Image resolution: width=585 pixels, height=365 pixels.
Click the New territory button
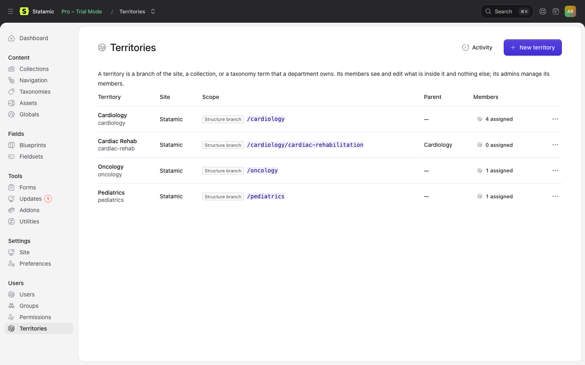(533, 47)
